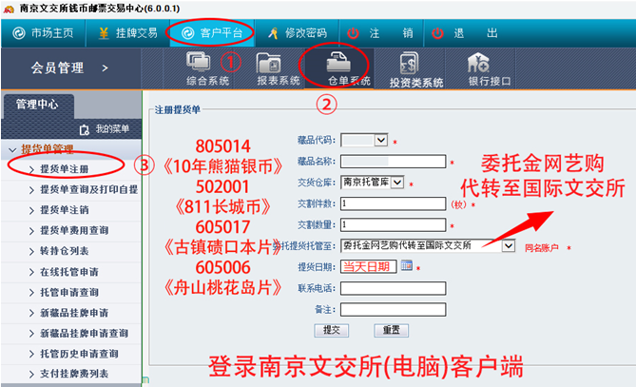Image resolution: width=636 pixels, height=387 pixels.
Task: Open the 市场主页 tab
Action: click(44, 33)
